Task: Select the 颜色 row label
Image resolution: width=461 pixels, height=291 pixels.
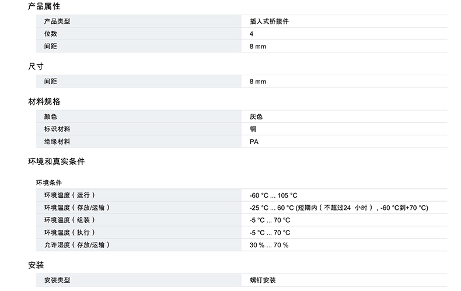Action: point(50,117)
